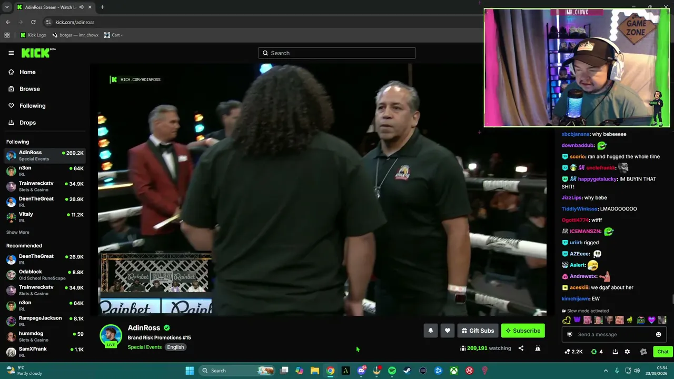This screenshot has width=674, height=379.
Task: Open AdinRoss channel in Following list
Action: (45, 155)
